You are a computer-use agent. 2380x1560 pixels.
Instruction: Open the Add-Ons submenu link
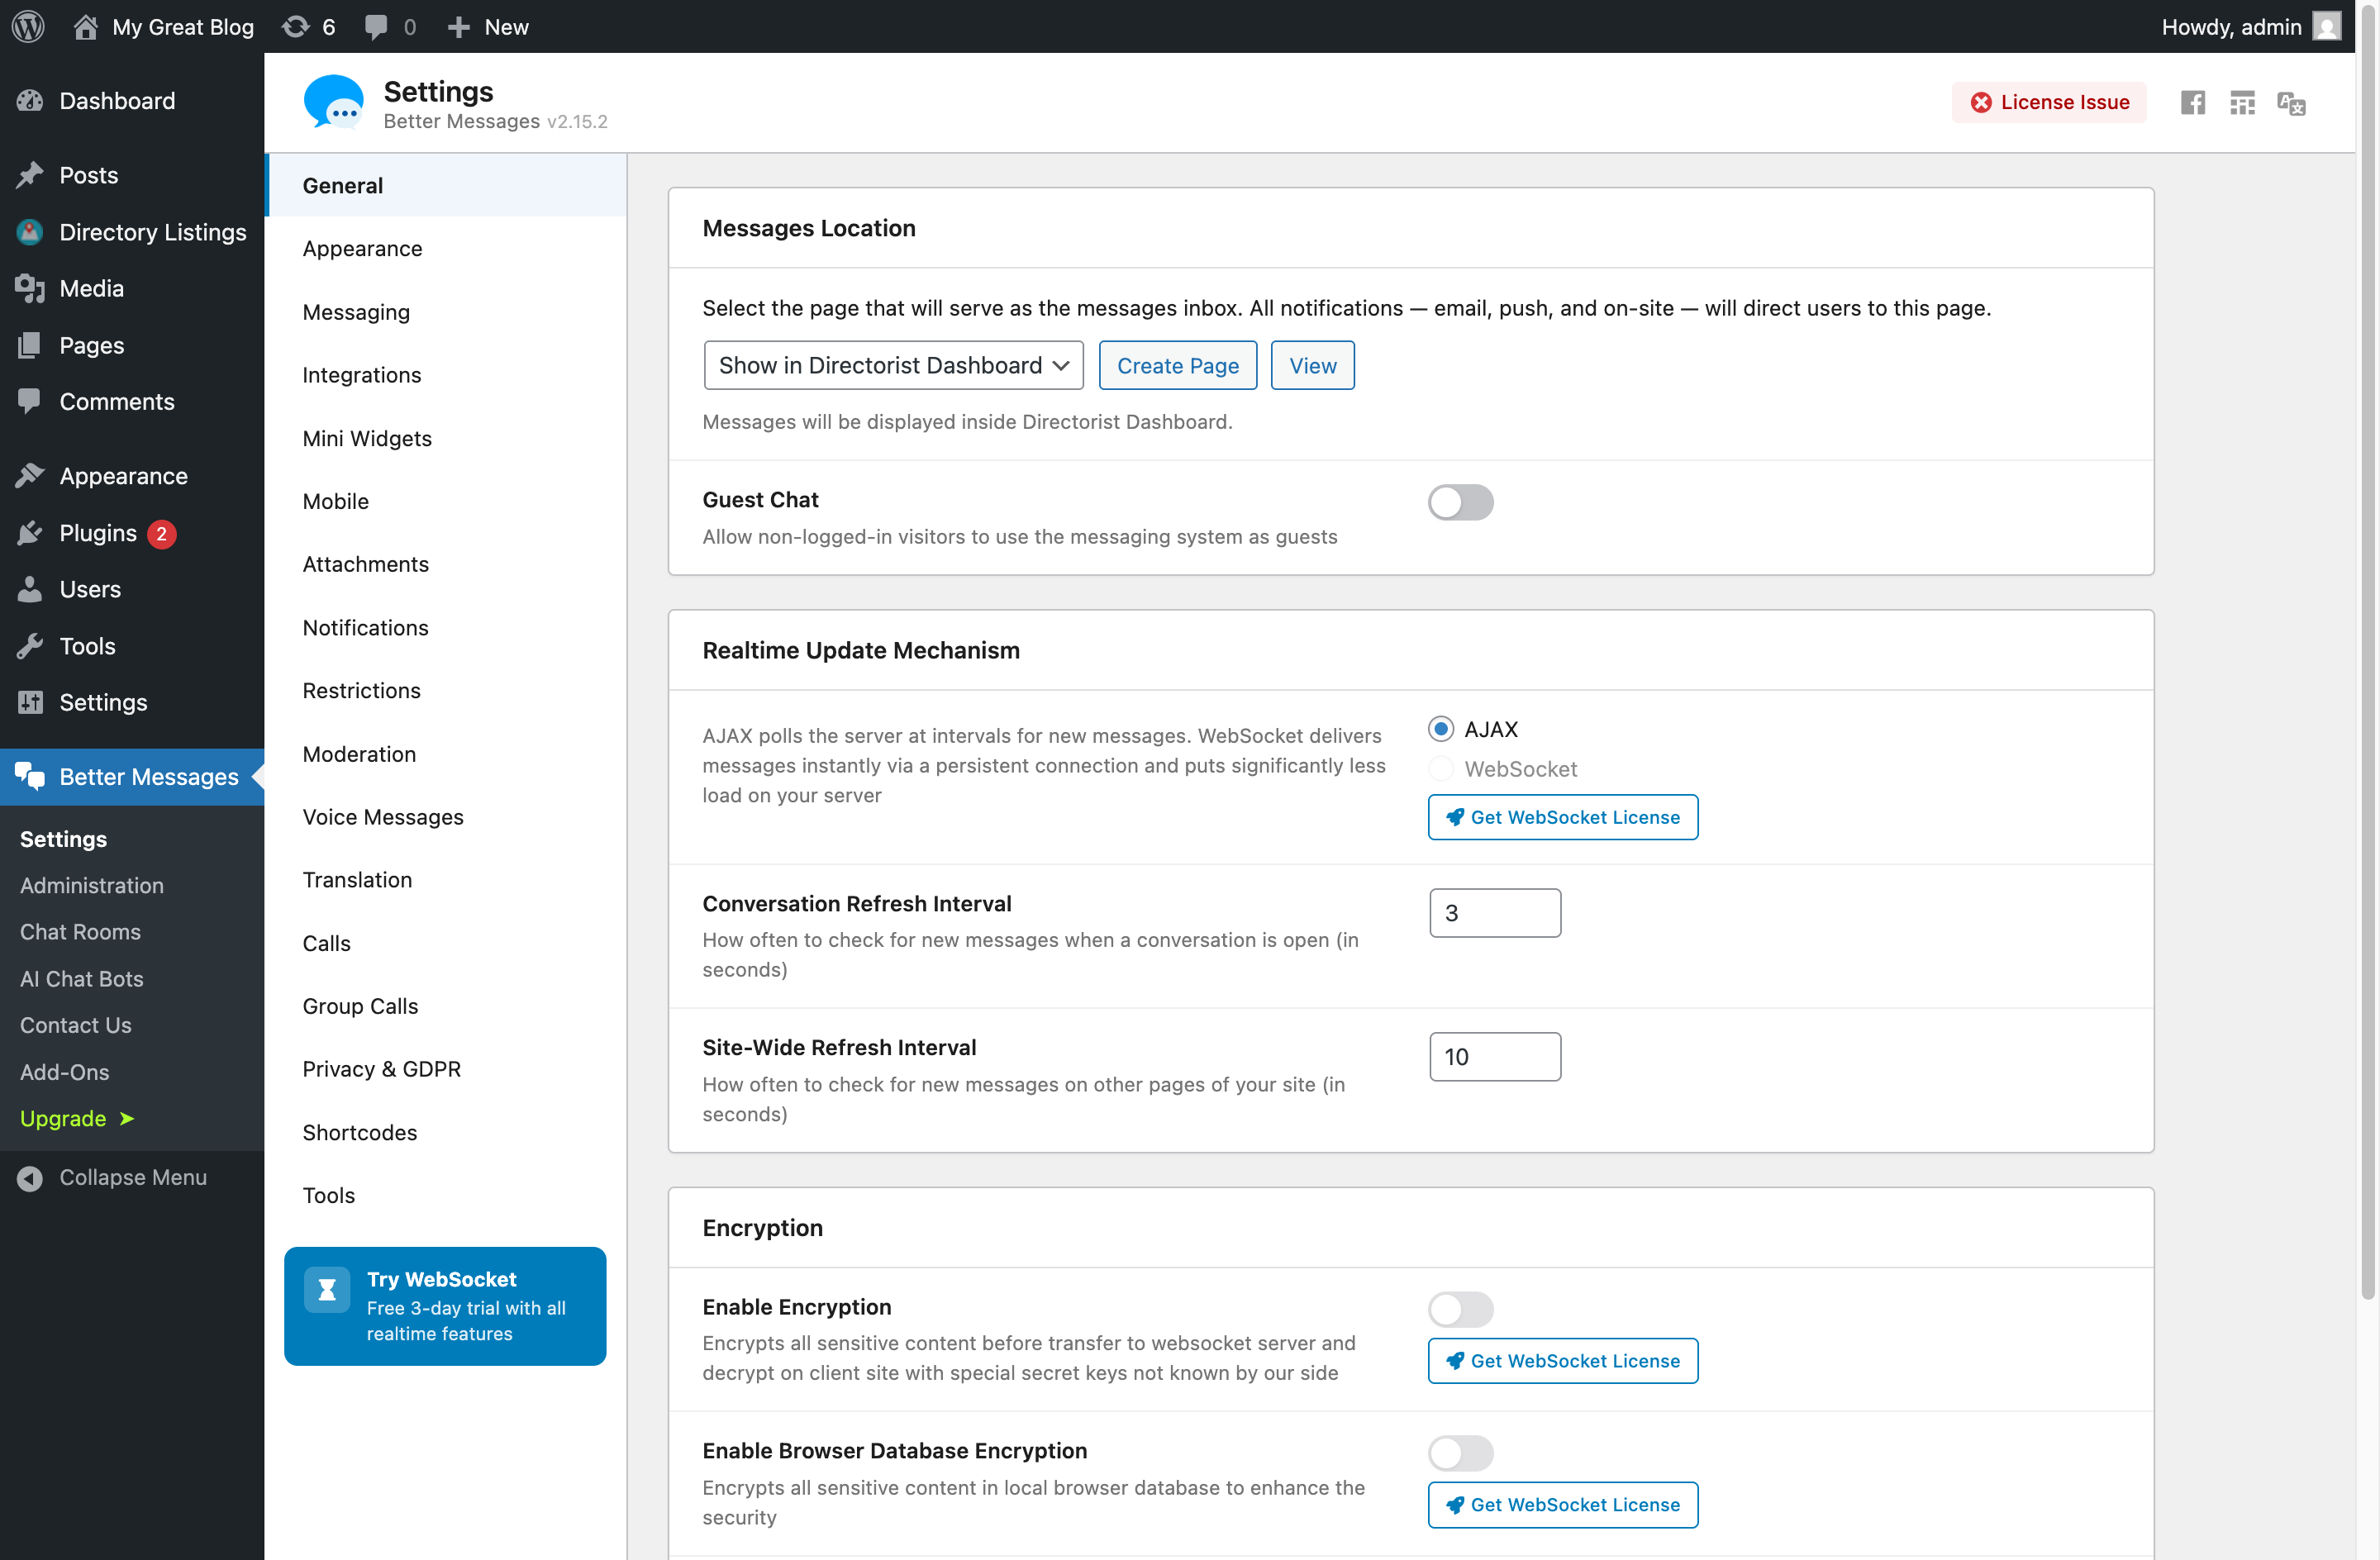pyautogui.click(x=65, y=1072)
